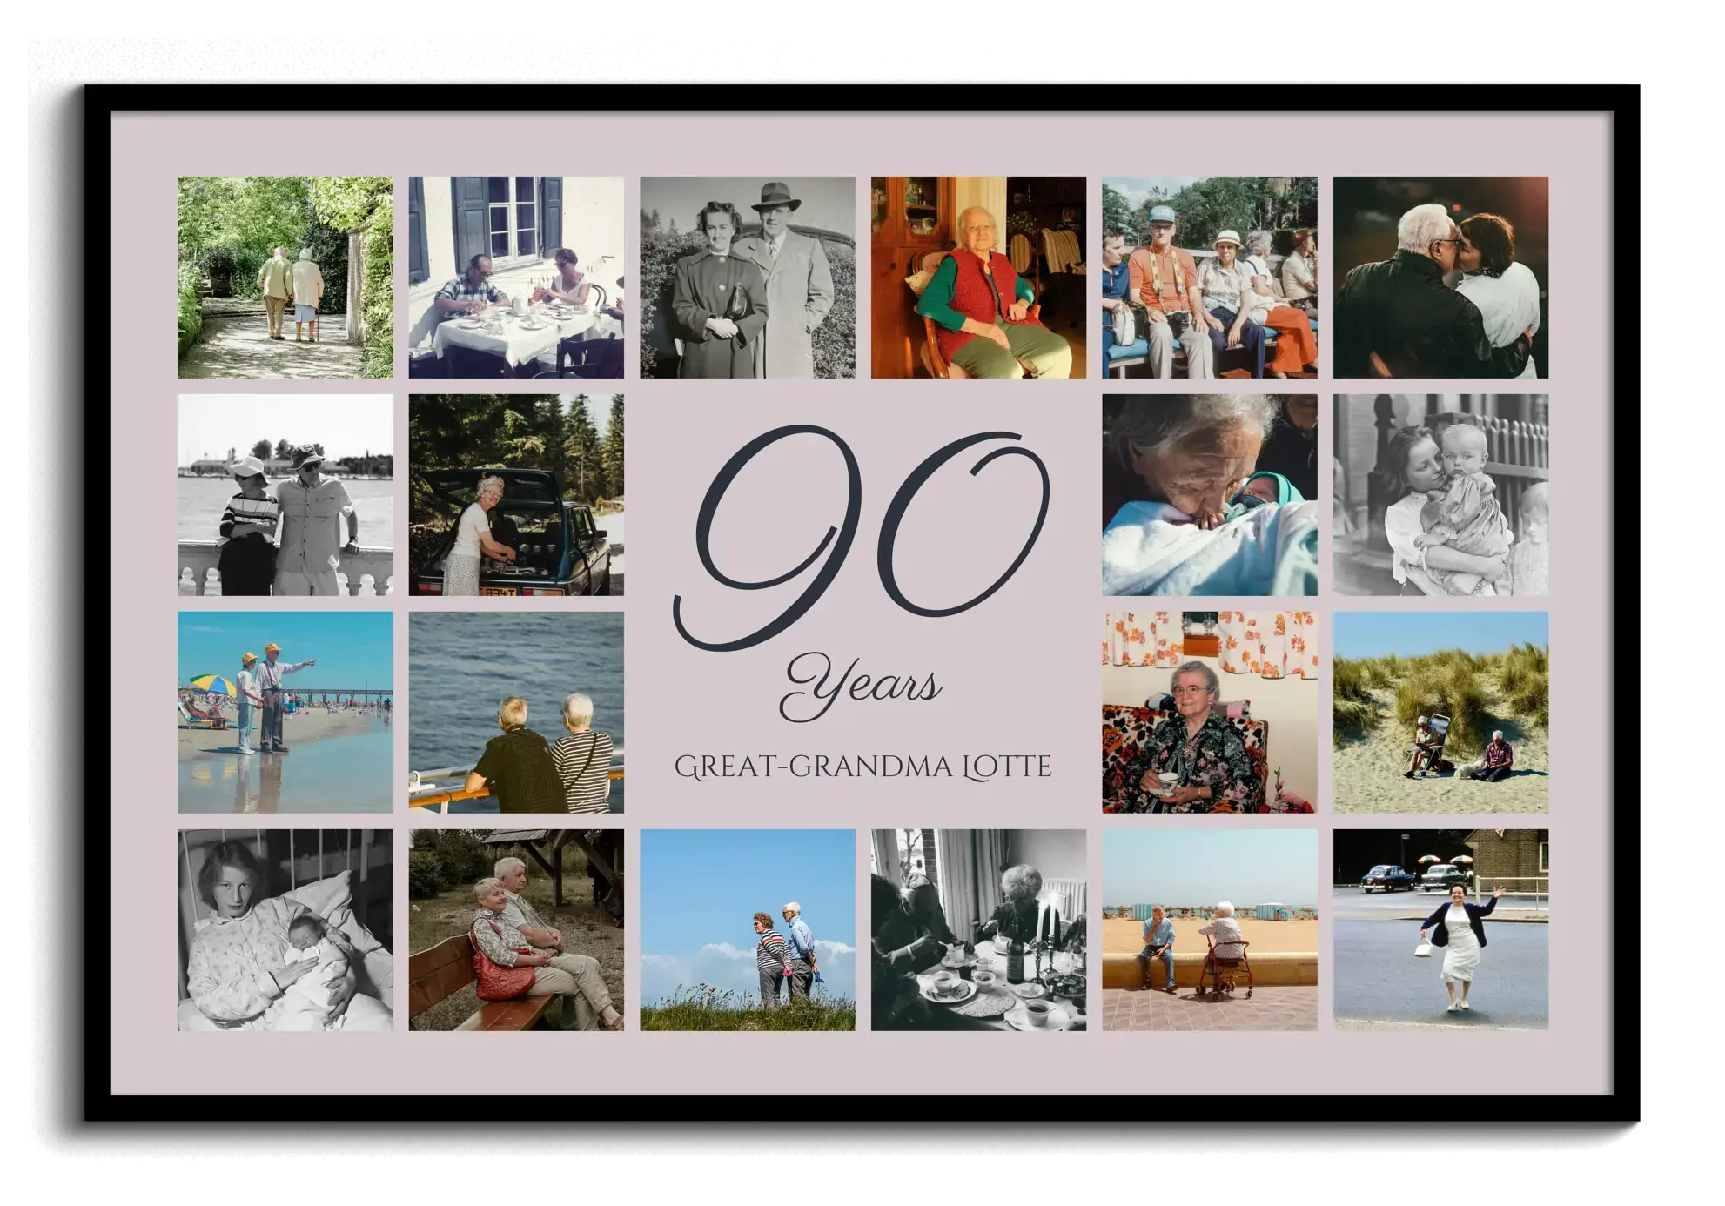
Task: Select the GREAT-GRANDMA LOTTE caption text
Action: [x=862, y=767]
